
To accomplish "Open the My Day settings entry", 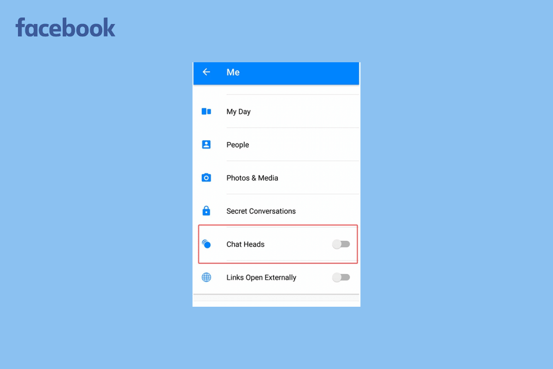I will [276, 111].
